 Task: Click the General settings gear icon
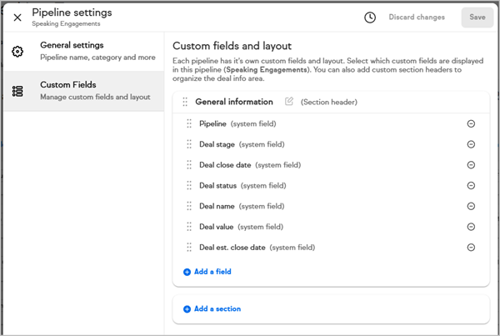coord(17,52)
